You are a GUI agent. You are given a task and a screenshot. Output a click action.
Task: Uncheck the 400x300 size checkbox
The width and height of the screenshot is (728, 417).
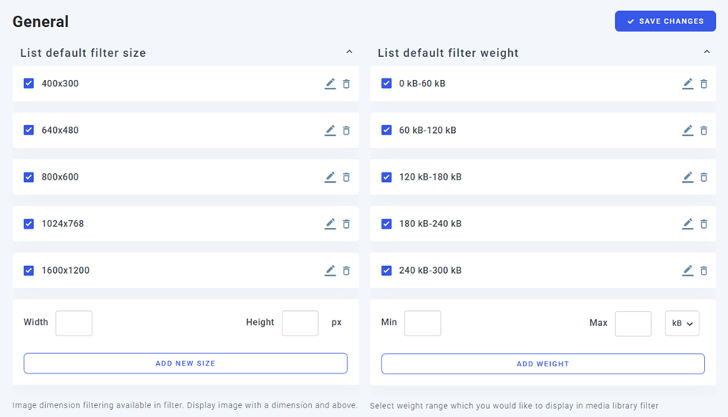pos(28,83)
